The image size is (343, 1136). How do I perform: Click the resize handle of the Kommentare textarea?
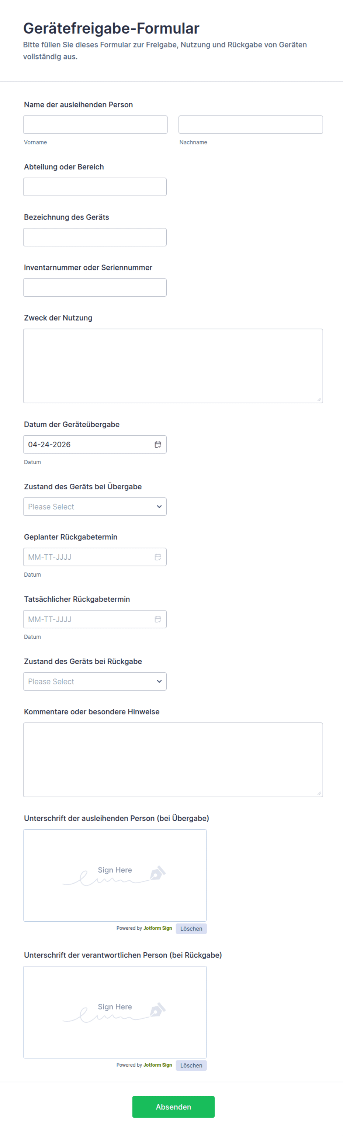pos(319,793)
